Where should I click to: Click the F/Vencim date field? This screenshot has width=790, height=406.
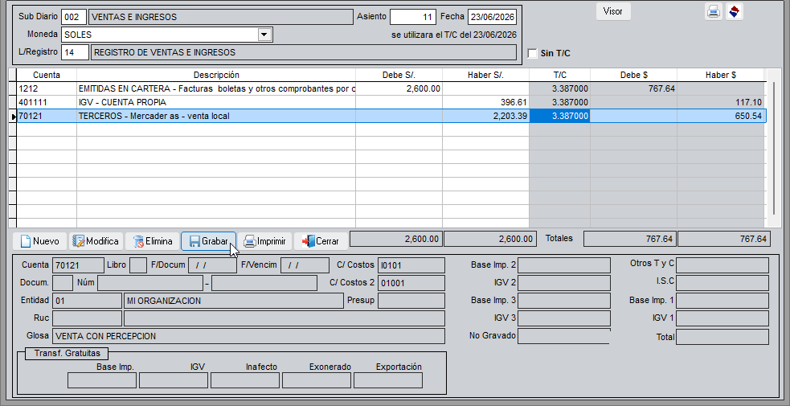(x=305, y=265)
